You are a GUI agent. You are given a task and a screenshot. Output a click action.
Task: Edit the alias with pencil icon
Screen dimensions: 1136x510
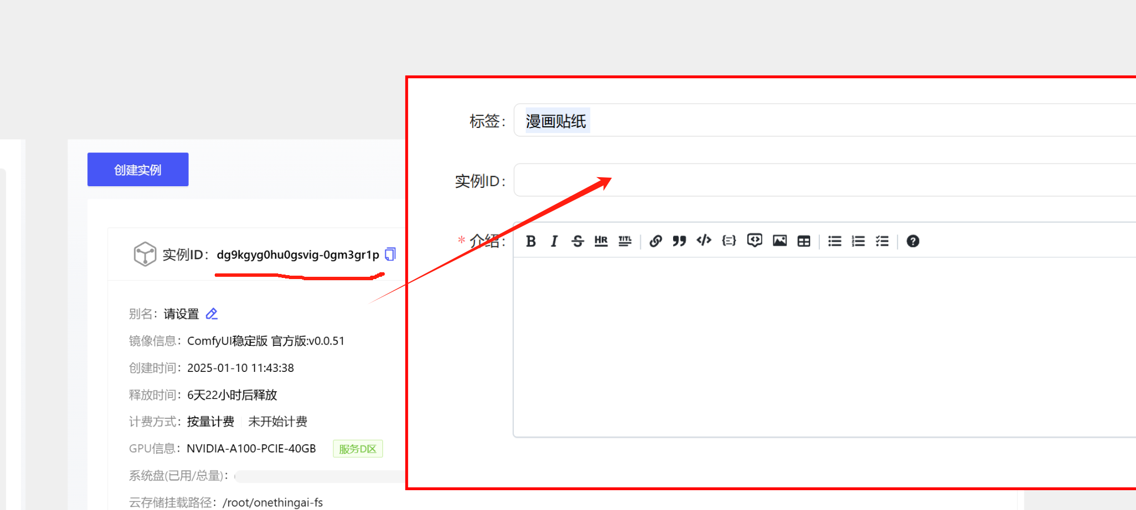[x=211, y=314]
